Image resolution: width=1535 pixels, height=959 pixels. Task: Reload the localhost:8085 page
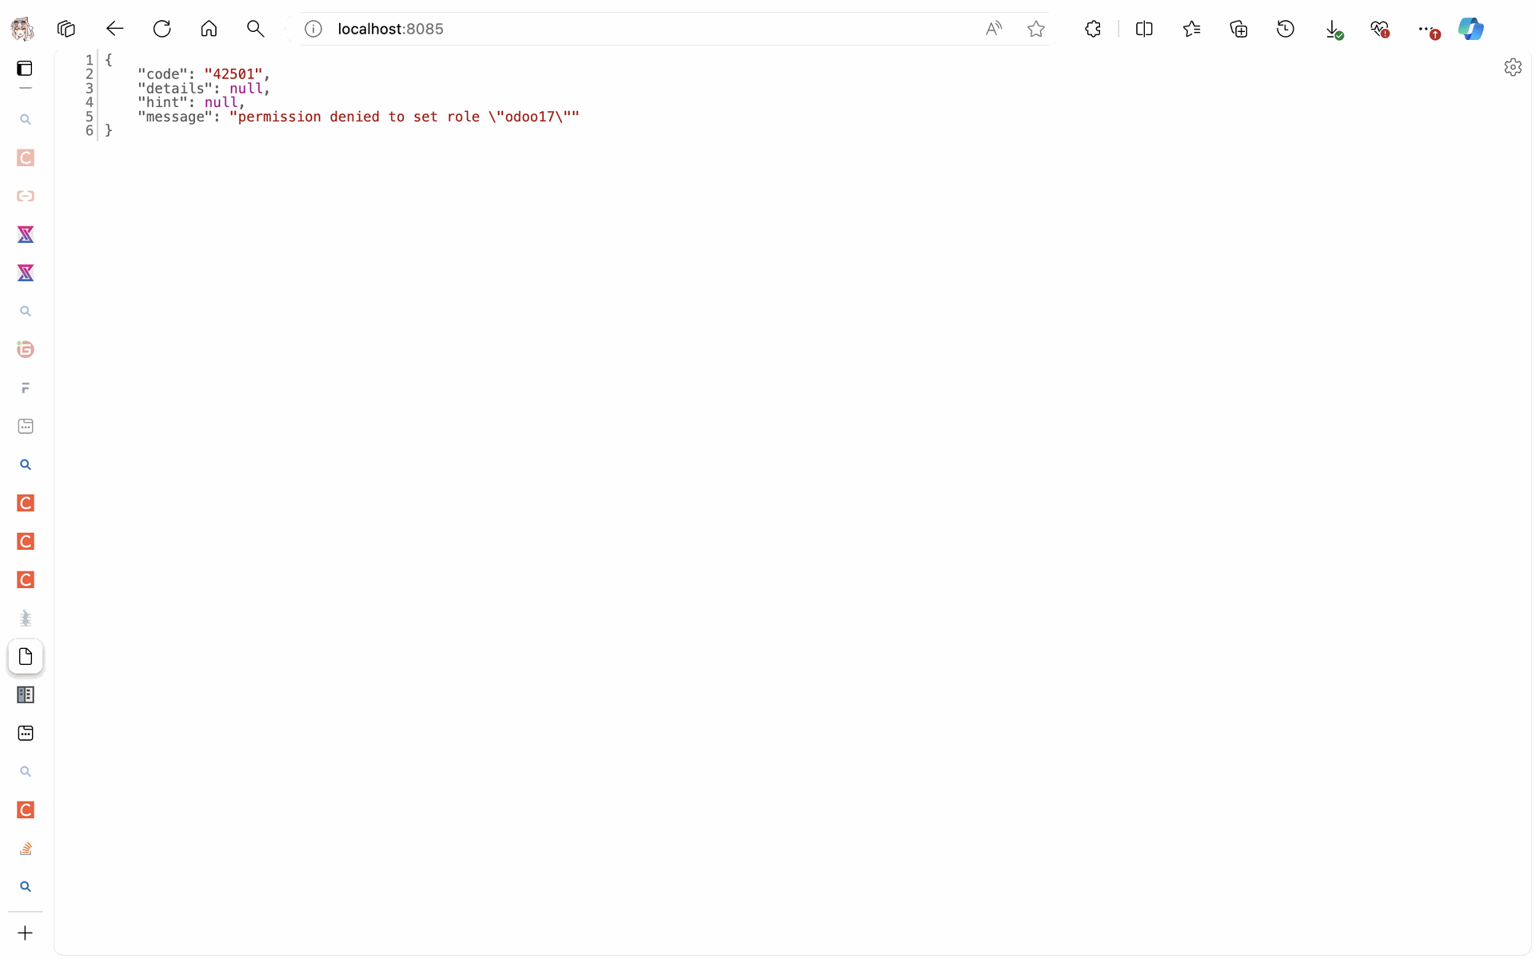point(161,29)
